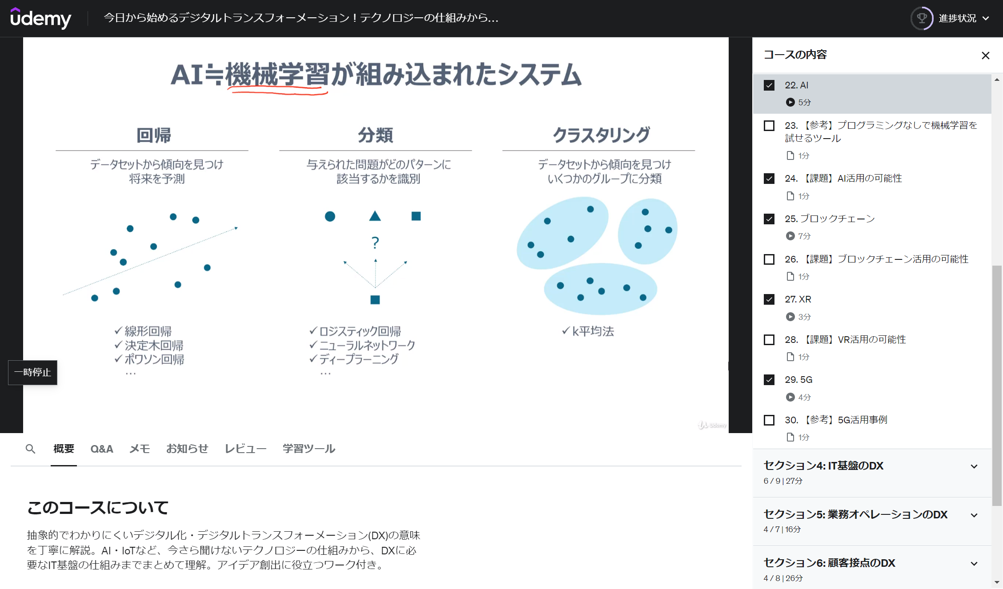Click the document icon under lecture 23

(790, 155)
